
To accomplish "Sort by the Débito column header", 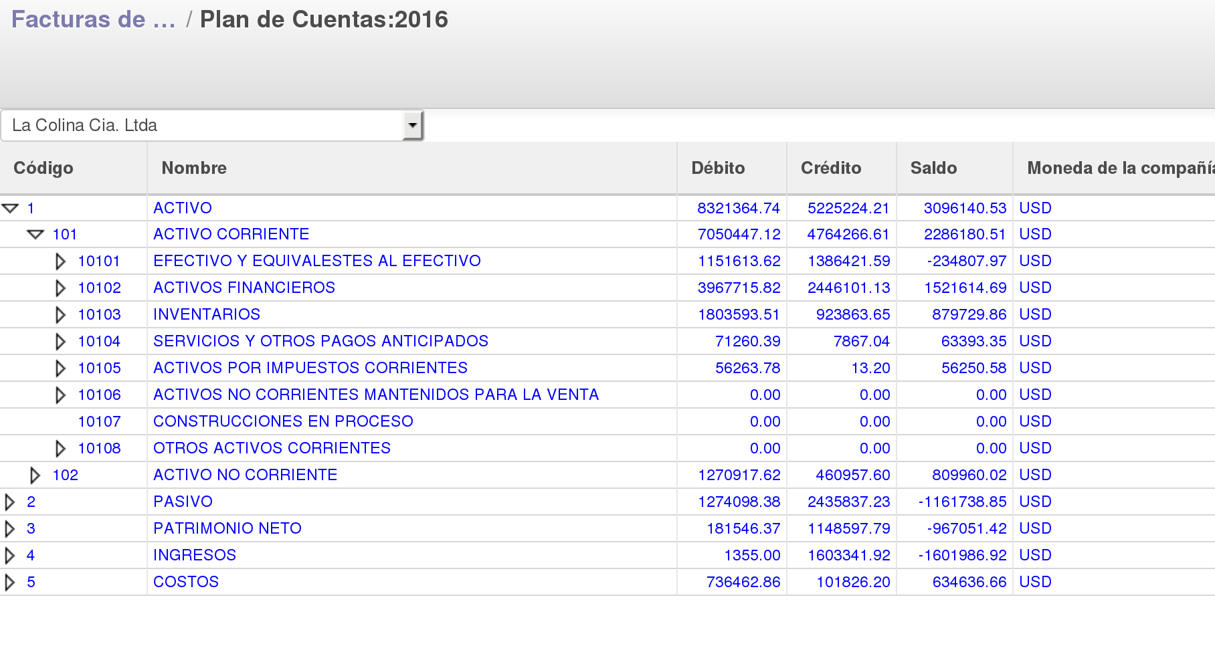I will (x=718, y=168).
